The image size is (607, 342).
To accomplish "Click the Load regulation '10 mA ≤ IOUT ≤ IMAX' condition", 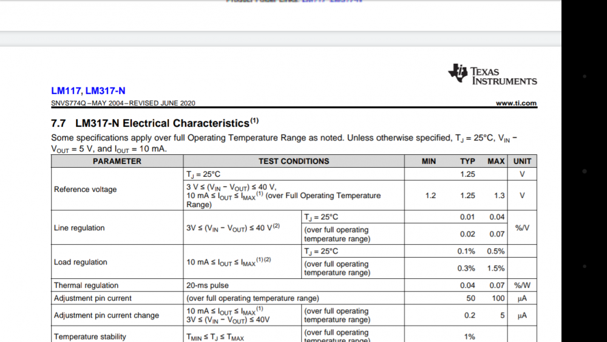I will 228,262.
